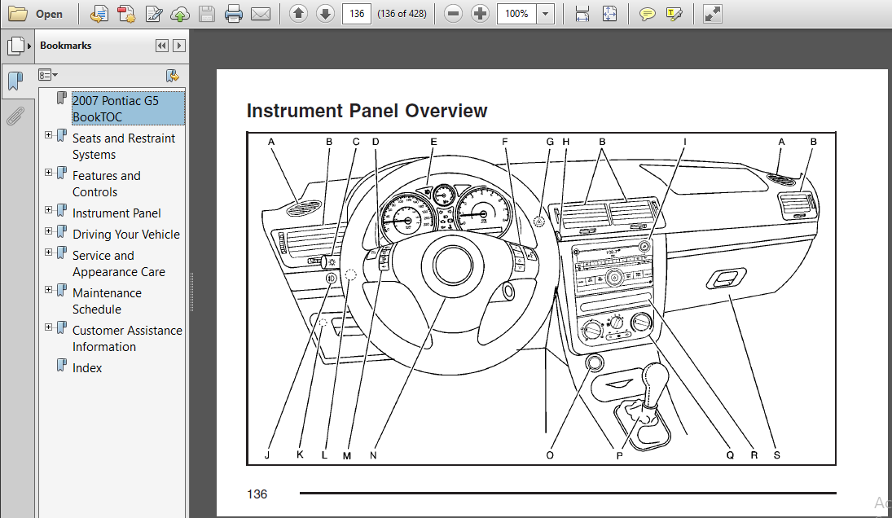Open the Features and Controls bookmark
Viewport: 892px width, 518px height.
pyautogui.click(x=107, y=183)
